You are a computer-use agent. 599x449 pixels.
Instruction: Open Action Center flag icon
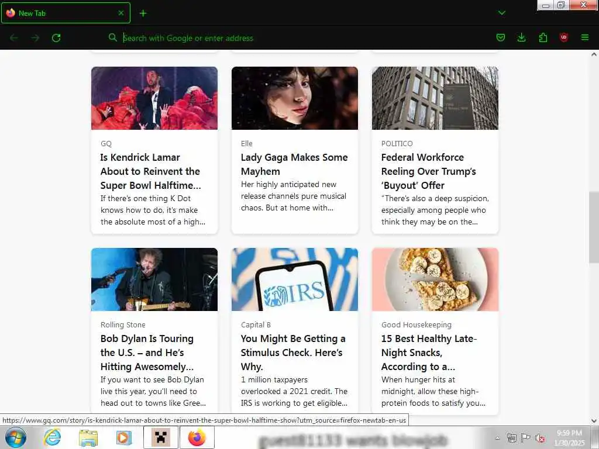pyautogui.click(x=526, y=438)
